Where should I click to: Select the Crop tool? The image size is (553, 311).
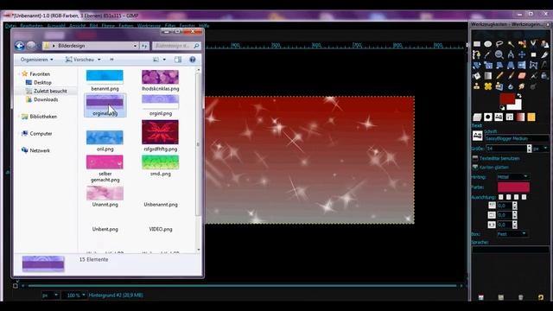pos(544,54)
